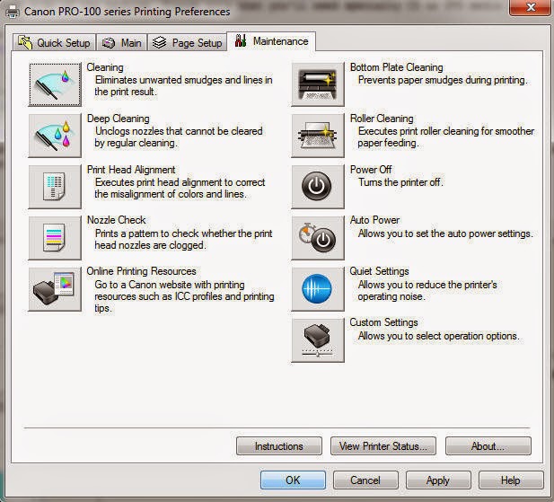Switch to the Main tab
This screenshot has width=554, height=502.
click(x=122, y=43)
